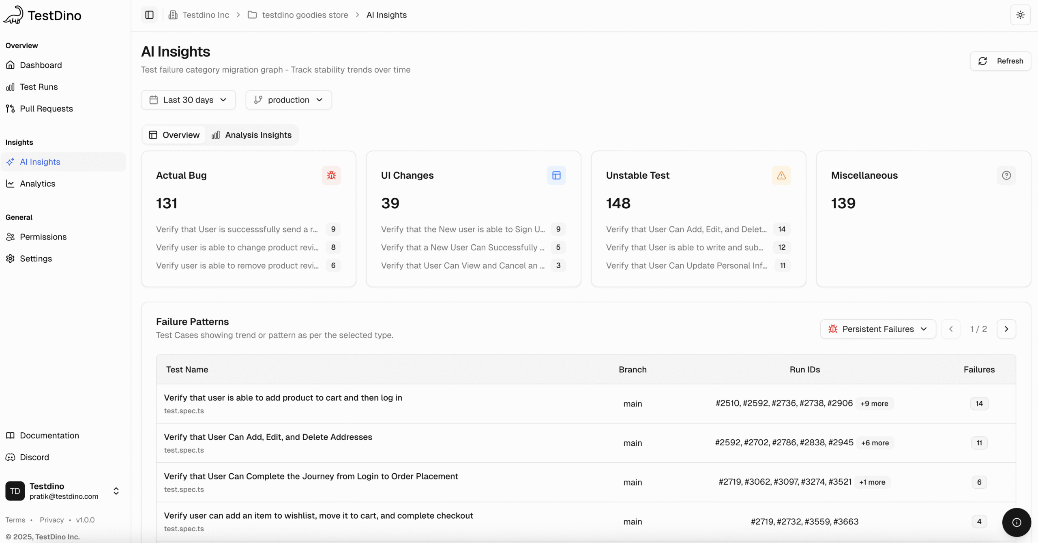The width and height of the screenshot is (1038, 543).
Task: Click the Refresh button
Action: coord(1000,61)
